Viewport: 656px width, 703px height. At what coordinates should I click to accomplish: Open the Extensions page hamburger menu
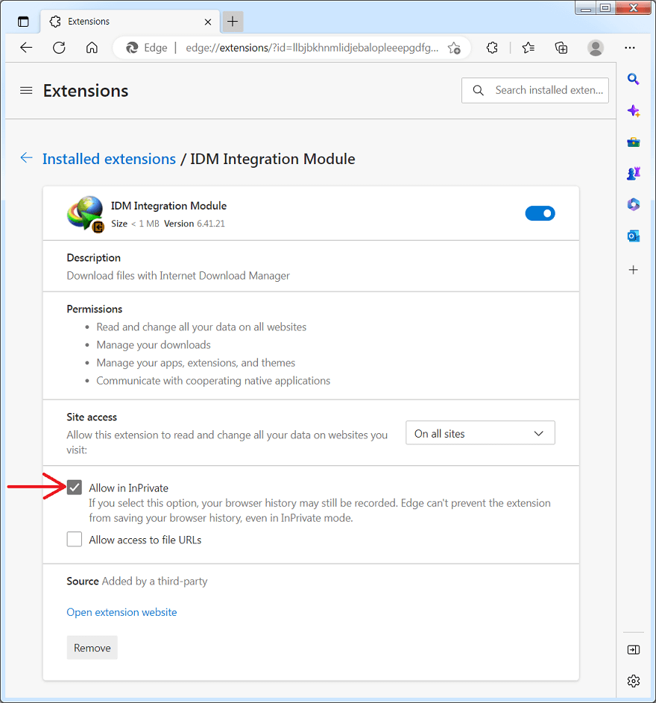point(26,89)
